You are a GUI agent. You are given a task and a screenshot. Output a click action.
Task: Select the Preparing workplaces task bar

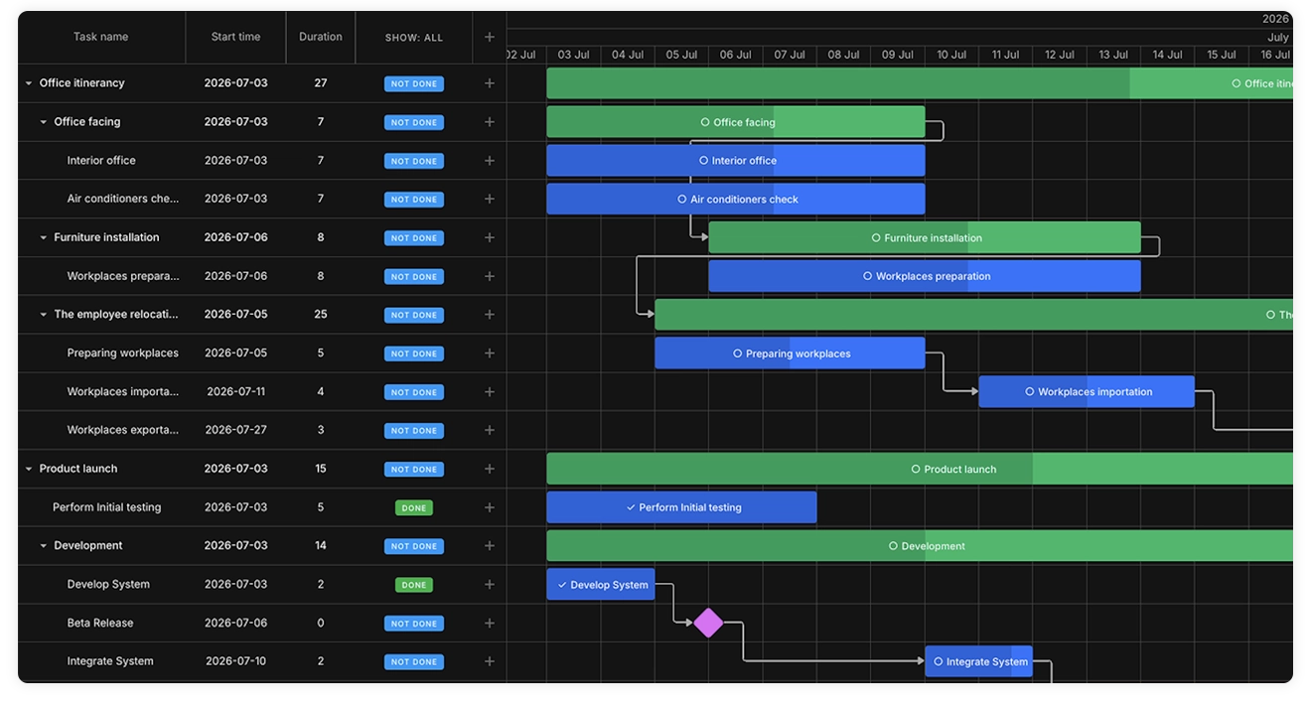[x=790, y=353]
